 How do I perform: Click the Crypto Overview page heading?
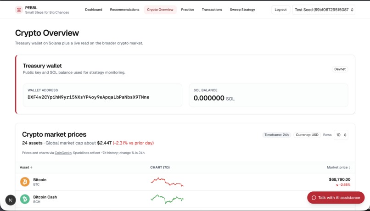pyautogui.click(x=47, y=33)
